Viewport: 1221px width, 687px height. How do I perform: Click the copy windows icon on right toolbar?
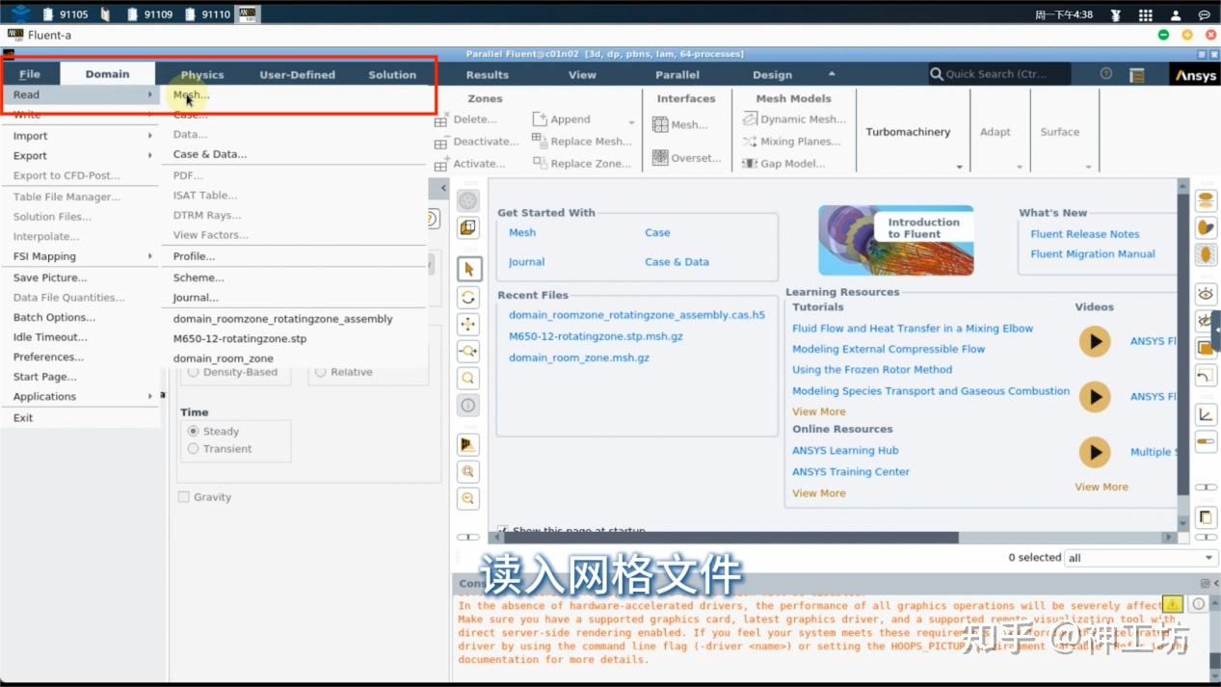tap(1206, 517)
